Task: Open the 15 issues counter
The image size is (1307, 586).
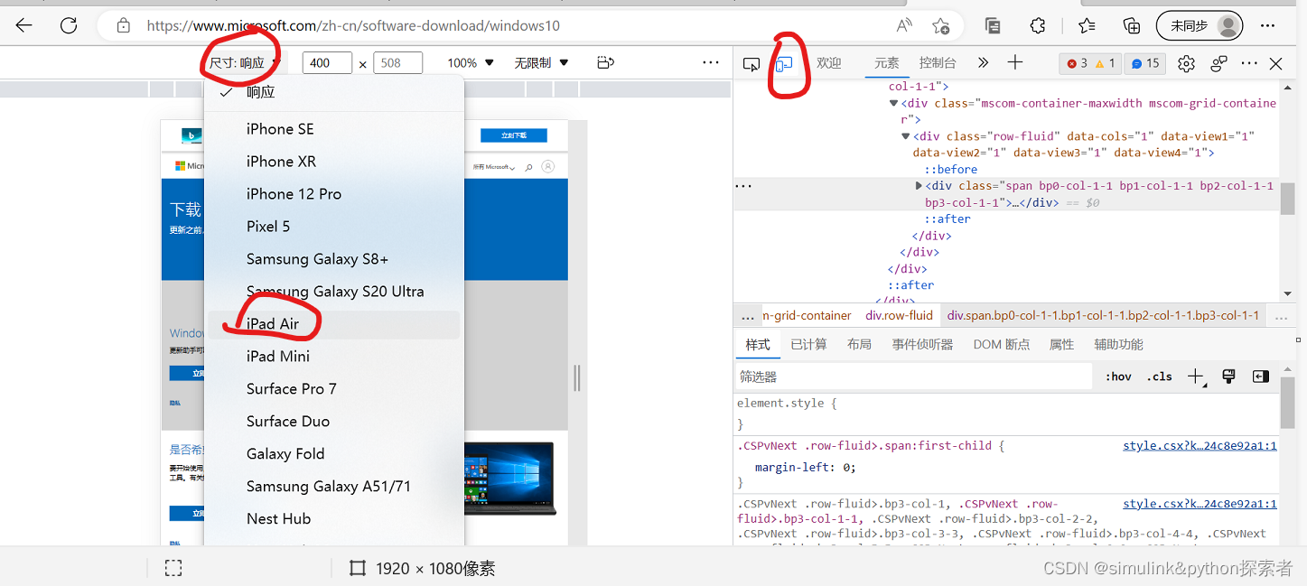Action: pyautogui.click(x=1145, y=63)
